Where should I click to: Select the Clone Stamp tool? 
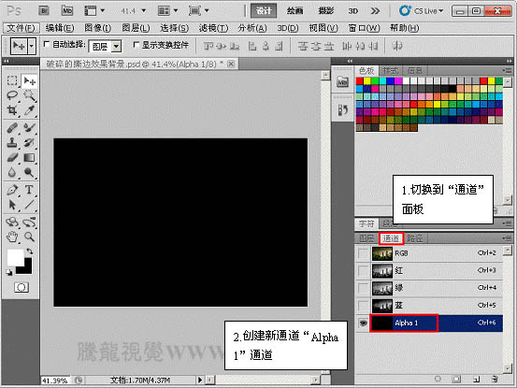click(x=12, y=142)
